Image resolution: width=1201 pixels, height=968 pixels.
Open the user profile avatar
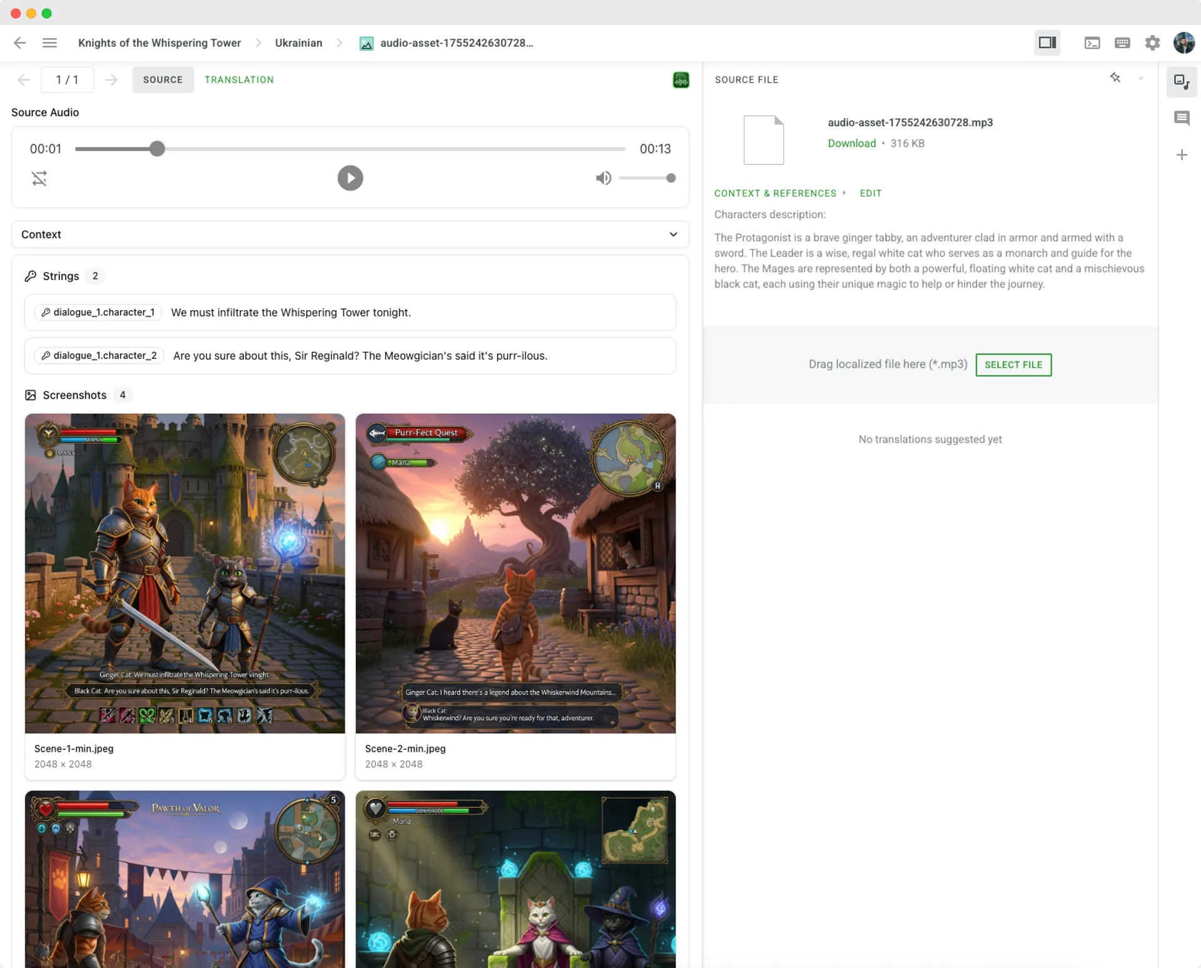click(1183, 43)
